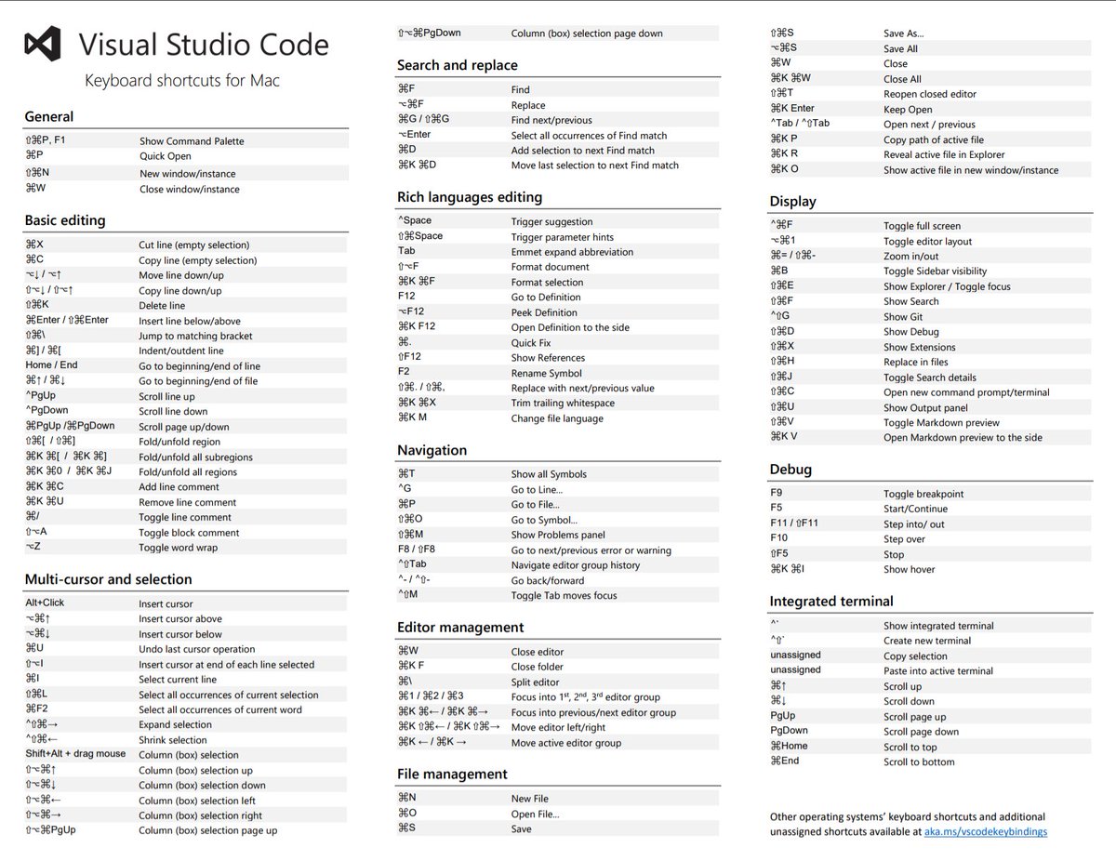Click the 'Debug' section heading
This screenshot has height=861, width=1116.
point(790,470)
